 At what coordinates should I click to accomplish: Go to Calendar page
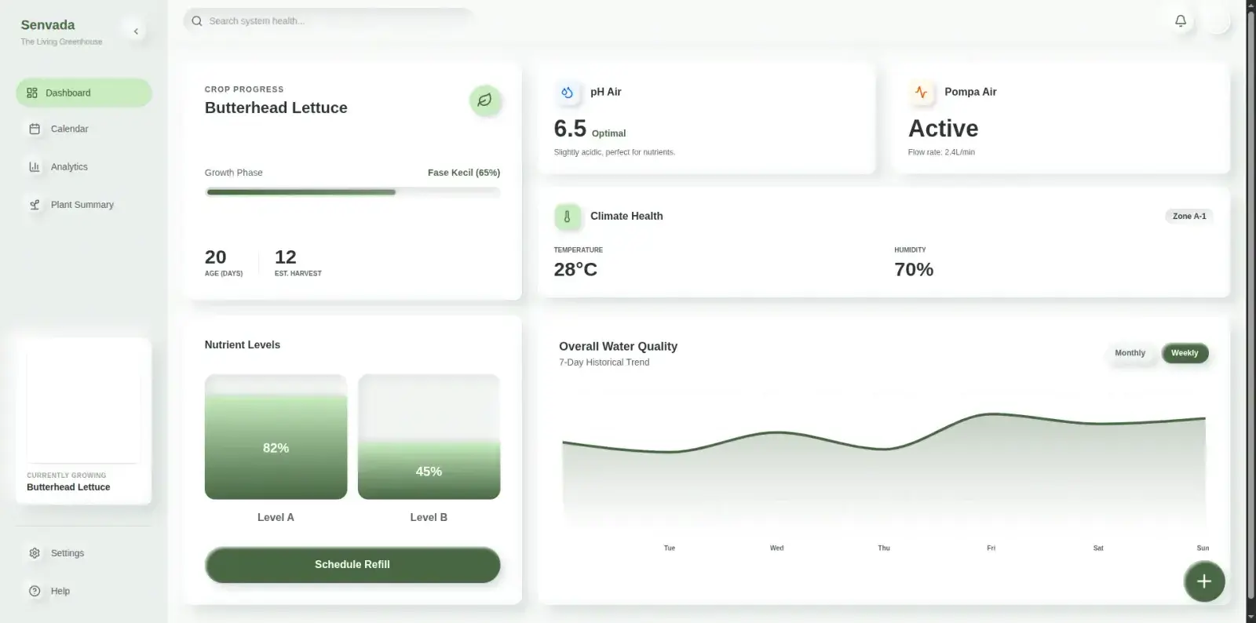[x=84, y=129]
